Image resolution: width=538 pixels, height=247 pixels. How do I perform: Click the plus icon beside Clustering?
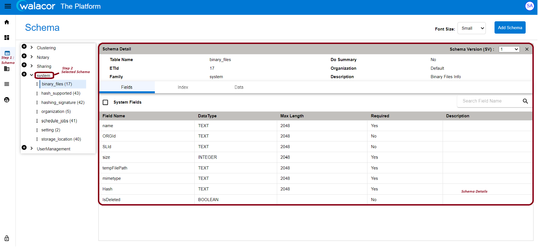coord(24,46)
